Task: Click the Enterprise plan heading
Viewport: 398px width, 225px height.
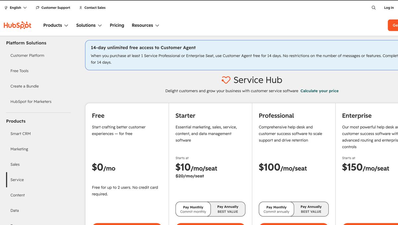Action: pos(357,116)
